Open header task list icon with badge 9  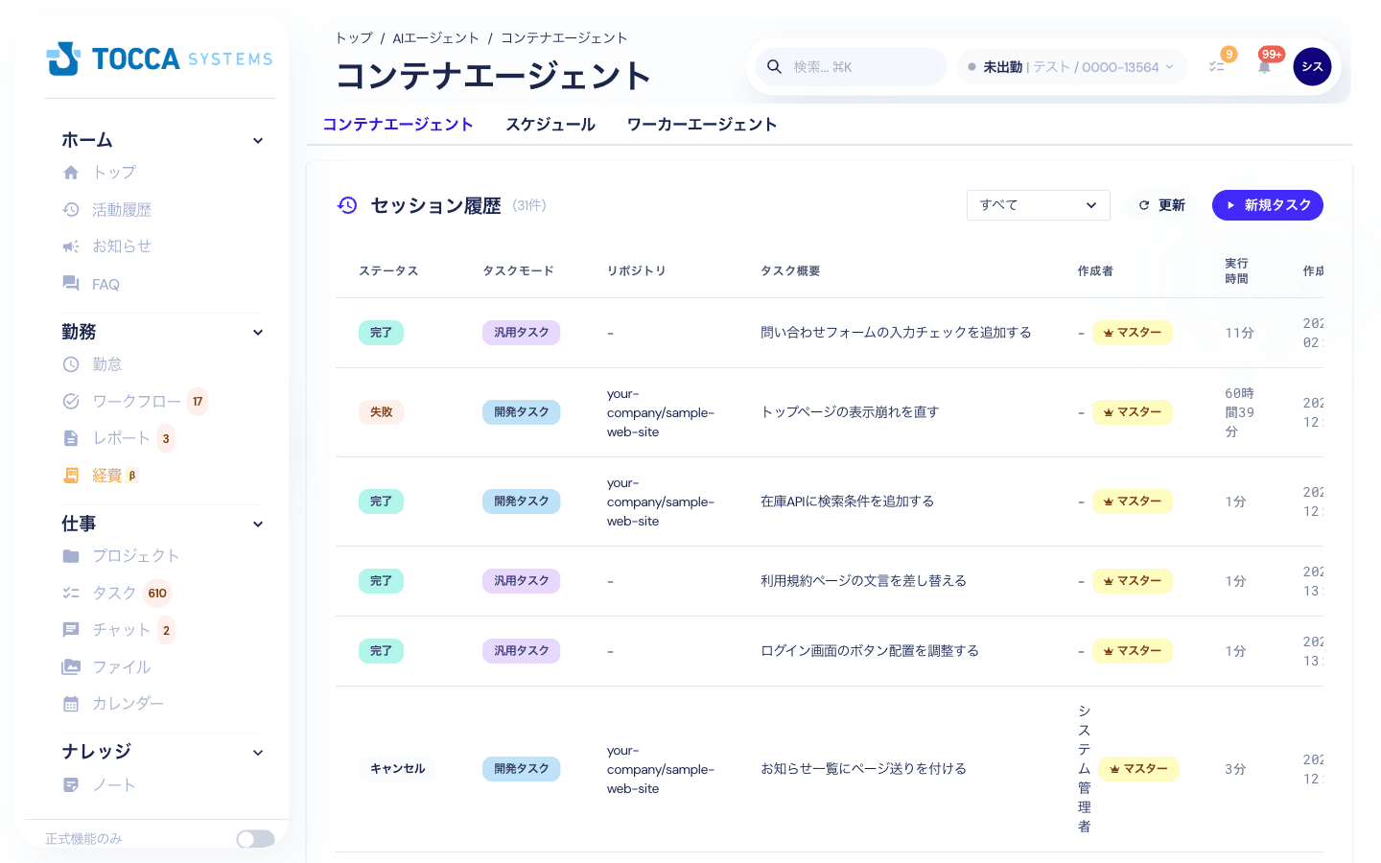[x=1217, y=66]
